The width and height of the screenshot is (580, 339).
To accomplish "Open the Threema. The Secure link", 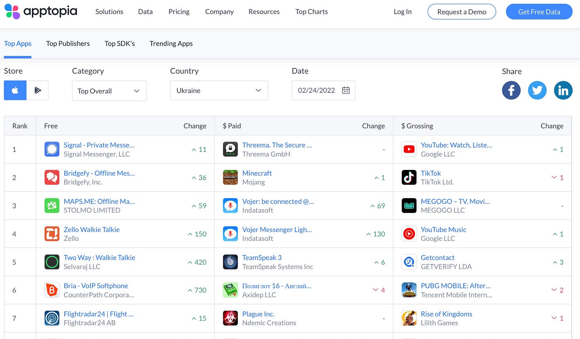I will [x=277, y=145].
